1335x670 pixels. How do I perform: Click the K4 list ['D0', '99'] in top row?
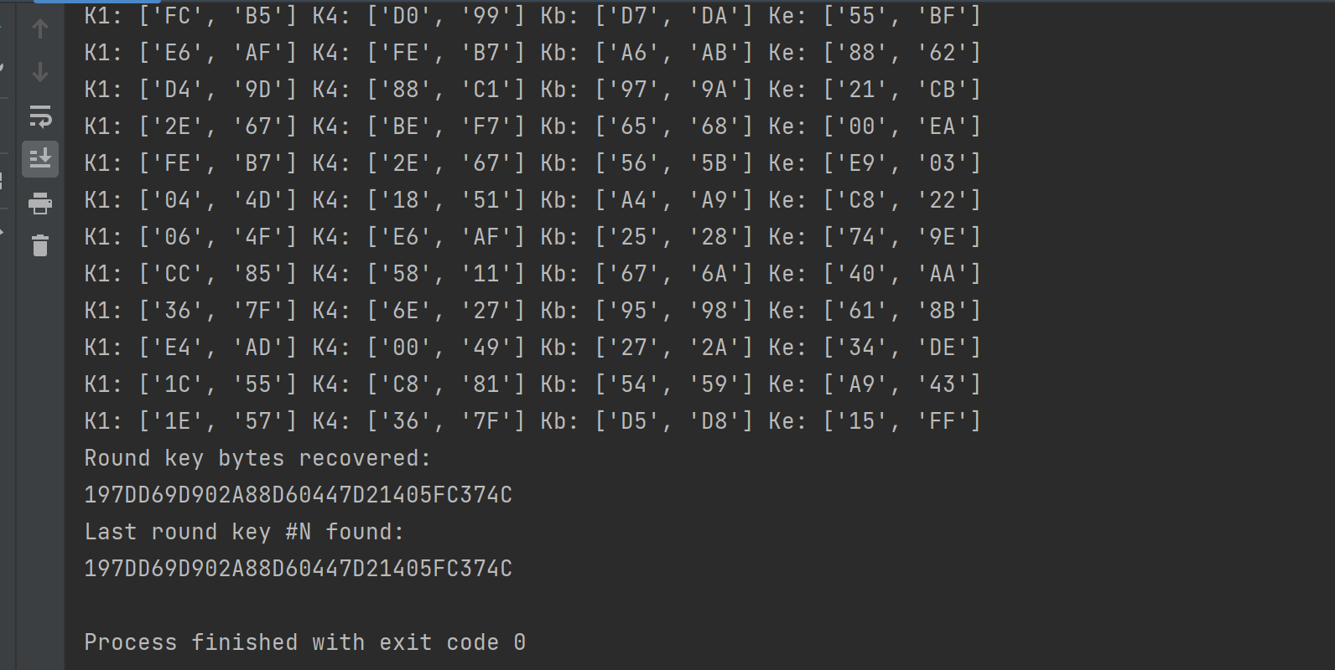[446, 16]
